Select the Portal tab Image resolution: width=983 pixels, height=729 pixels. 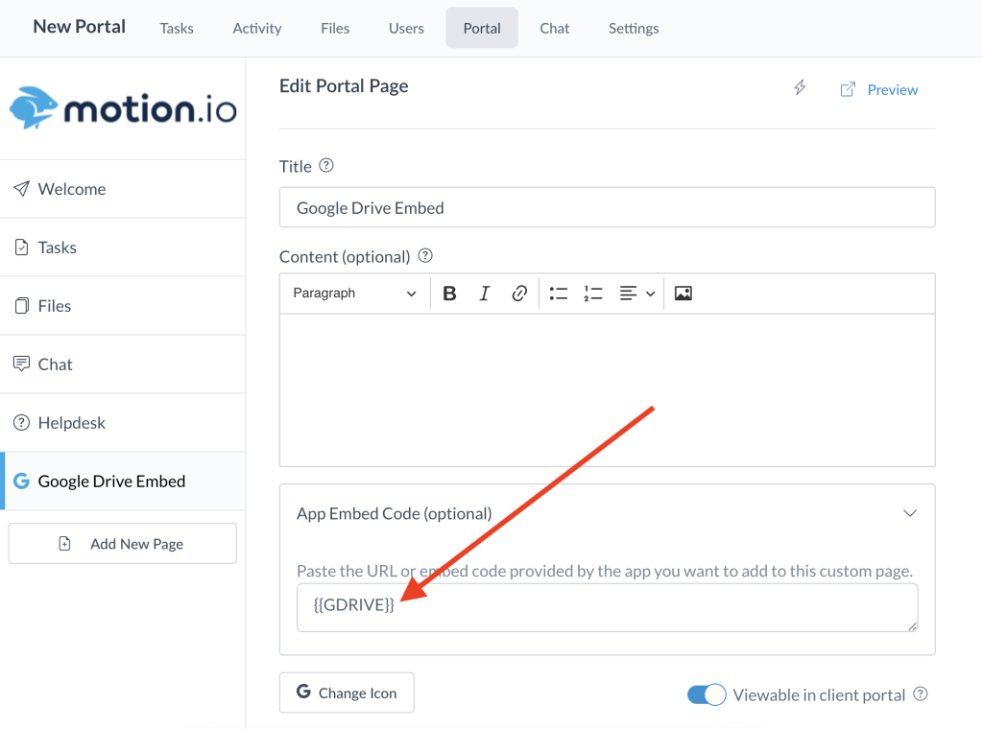482,28
